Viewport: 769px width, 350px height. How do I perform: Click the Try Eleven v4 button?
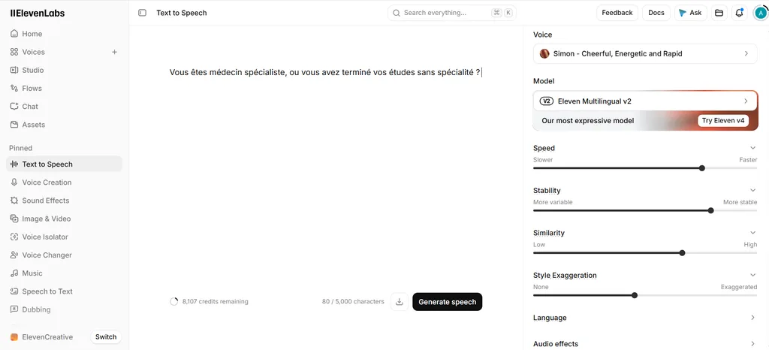click(x=723, y=121)
